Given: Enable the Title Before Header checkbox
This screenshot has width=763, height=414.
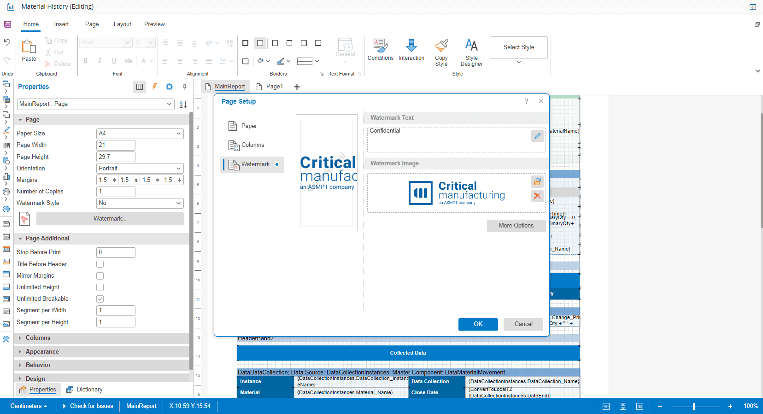Looking at the screenshot, I should (x=100, y=264).
